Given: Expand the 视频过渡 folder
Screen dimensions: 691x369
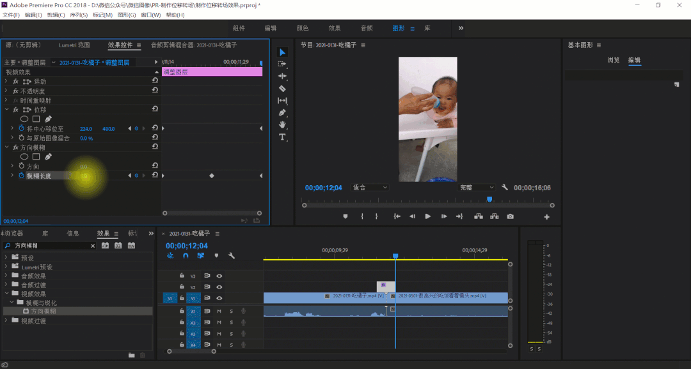Looking at the screenshot, I should [x=6, y=320].
